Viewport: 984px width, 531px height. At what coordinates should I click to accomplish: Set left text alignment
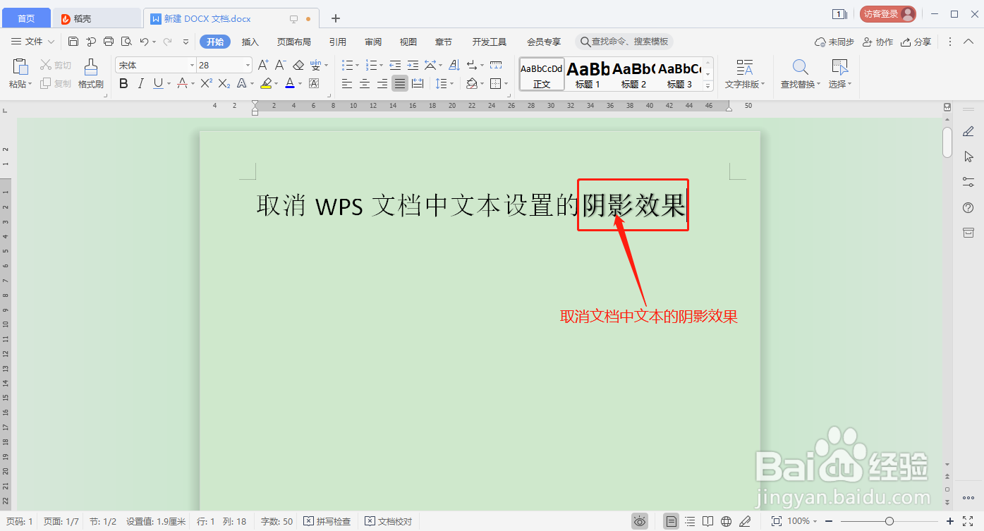pyautogui.click(x=347, y=84)
